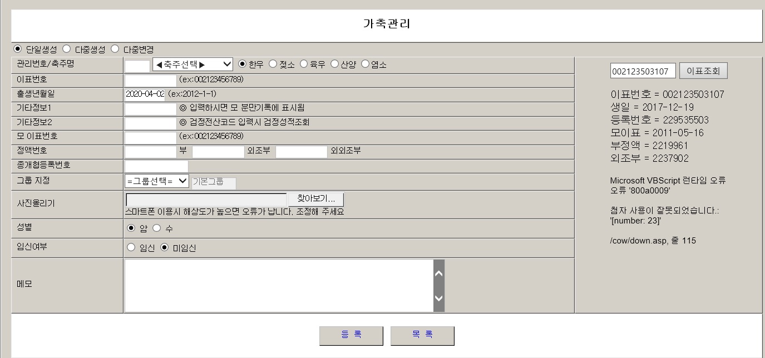Select the 다중생성 radio option

pos(67,49)
